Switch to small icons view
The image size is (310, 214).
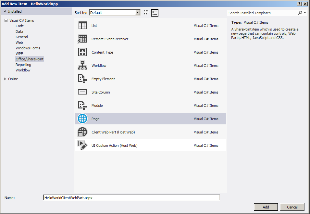146,13
